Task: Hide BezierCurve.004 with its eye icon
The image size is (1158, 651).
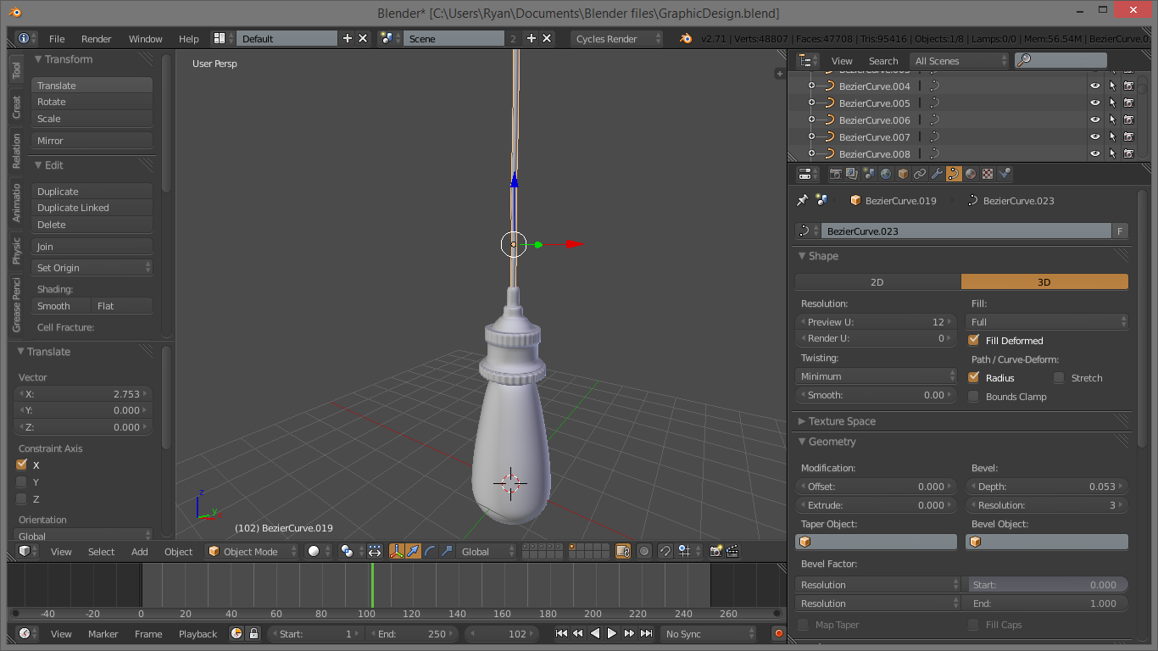Action: (1095, 86)
